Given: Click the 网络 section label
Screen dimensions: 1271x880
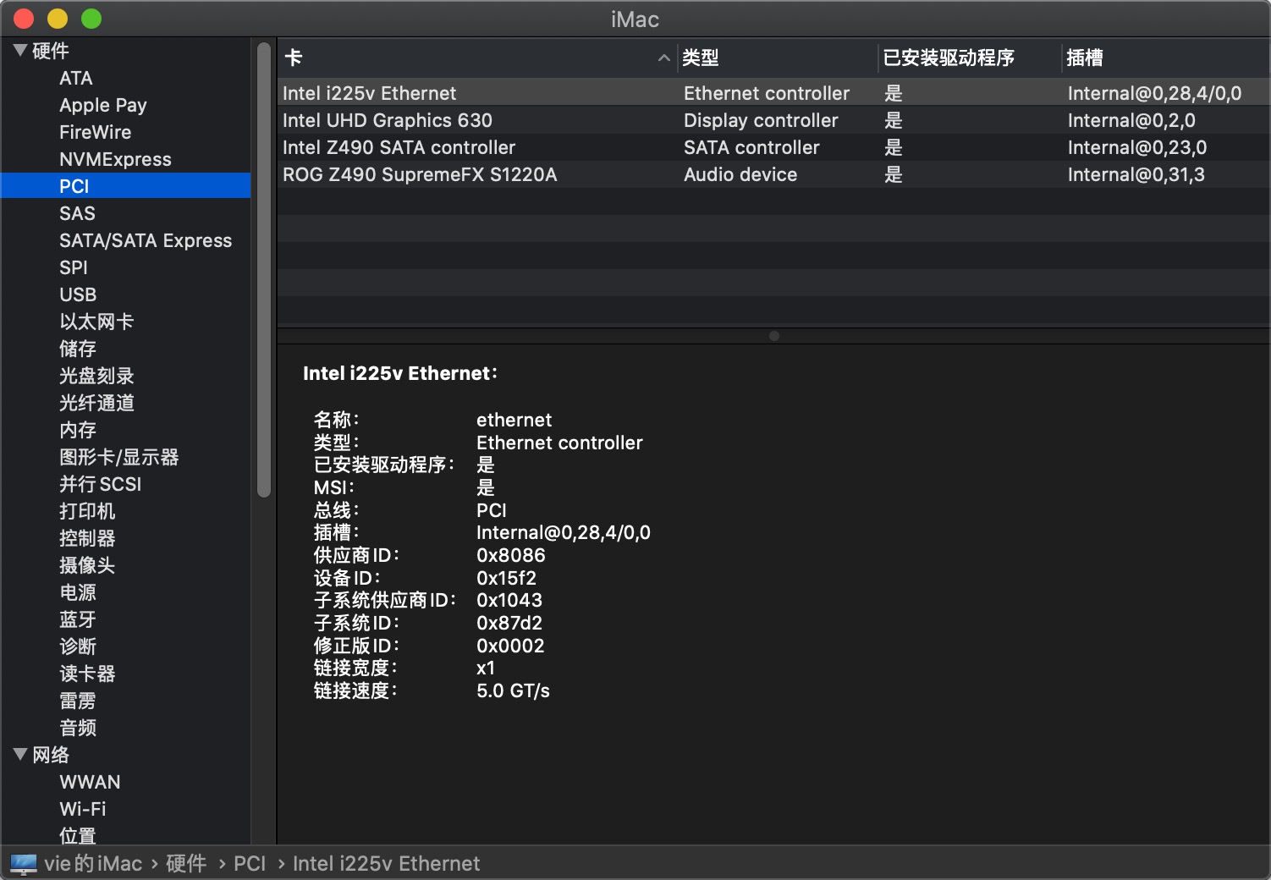Looking at the screenshot, I should [51, 755].
